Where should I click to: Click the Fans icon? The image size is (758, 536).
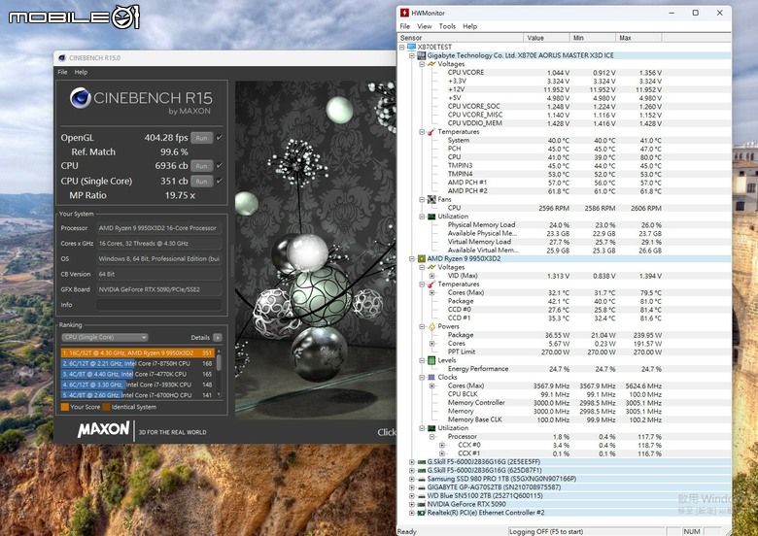coord(431,199)
